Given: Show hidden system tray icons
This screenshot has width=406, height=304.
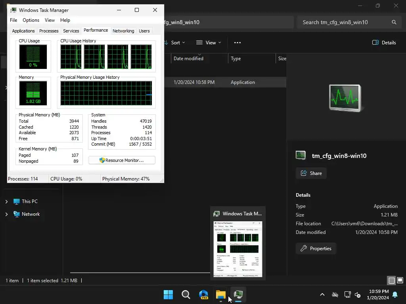Looking at the screenshot, I should [x=322, y=294].
